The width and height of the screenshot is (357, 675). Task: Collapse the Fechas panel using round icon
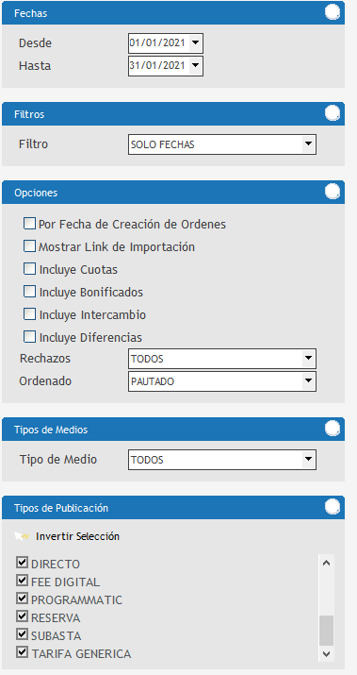pos(333,12)
